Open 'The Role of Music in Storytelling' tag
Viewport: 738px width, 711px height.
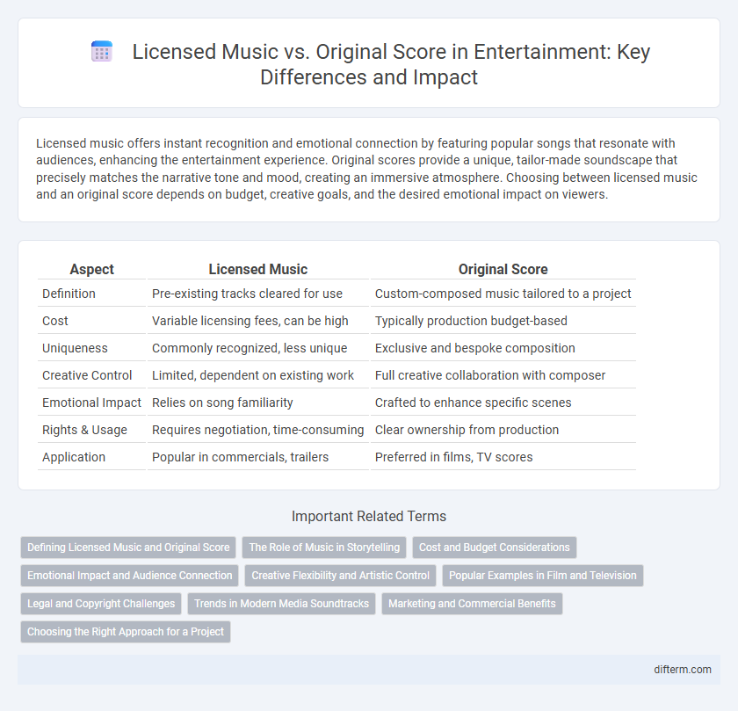(324, 548)
